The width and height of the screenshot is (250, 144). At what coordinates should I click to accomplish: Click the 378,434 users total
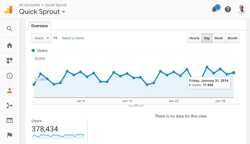coord(45,129)
